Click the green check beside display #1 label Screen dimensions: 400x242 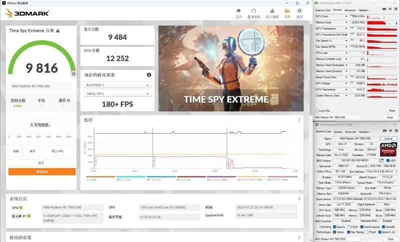pyautogui.click(x=29, y=216)
